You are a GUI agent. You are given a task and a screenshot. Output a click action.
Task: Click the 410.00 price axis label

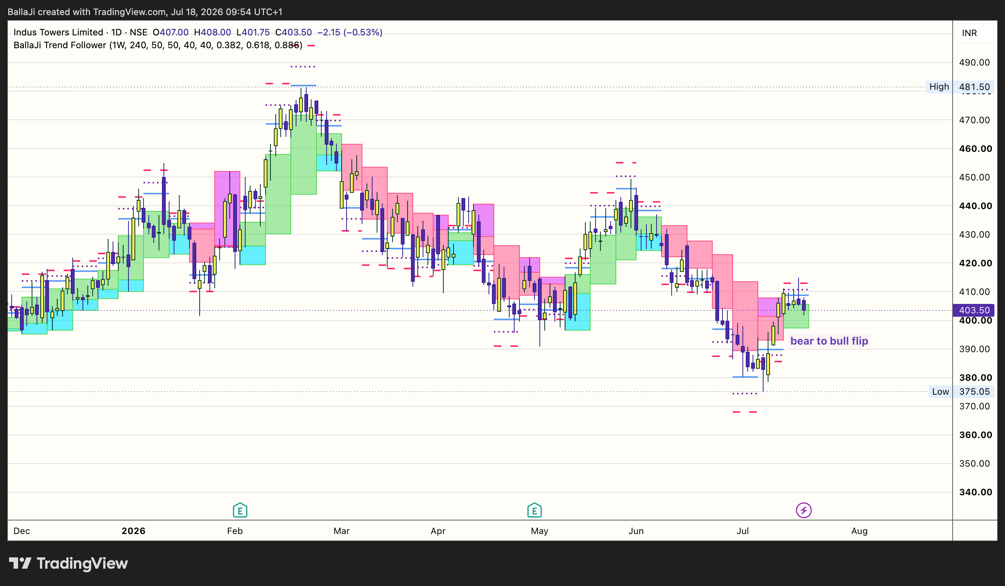(x=974, y=292)
